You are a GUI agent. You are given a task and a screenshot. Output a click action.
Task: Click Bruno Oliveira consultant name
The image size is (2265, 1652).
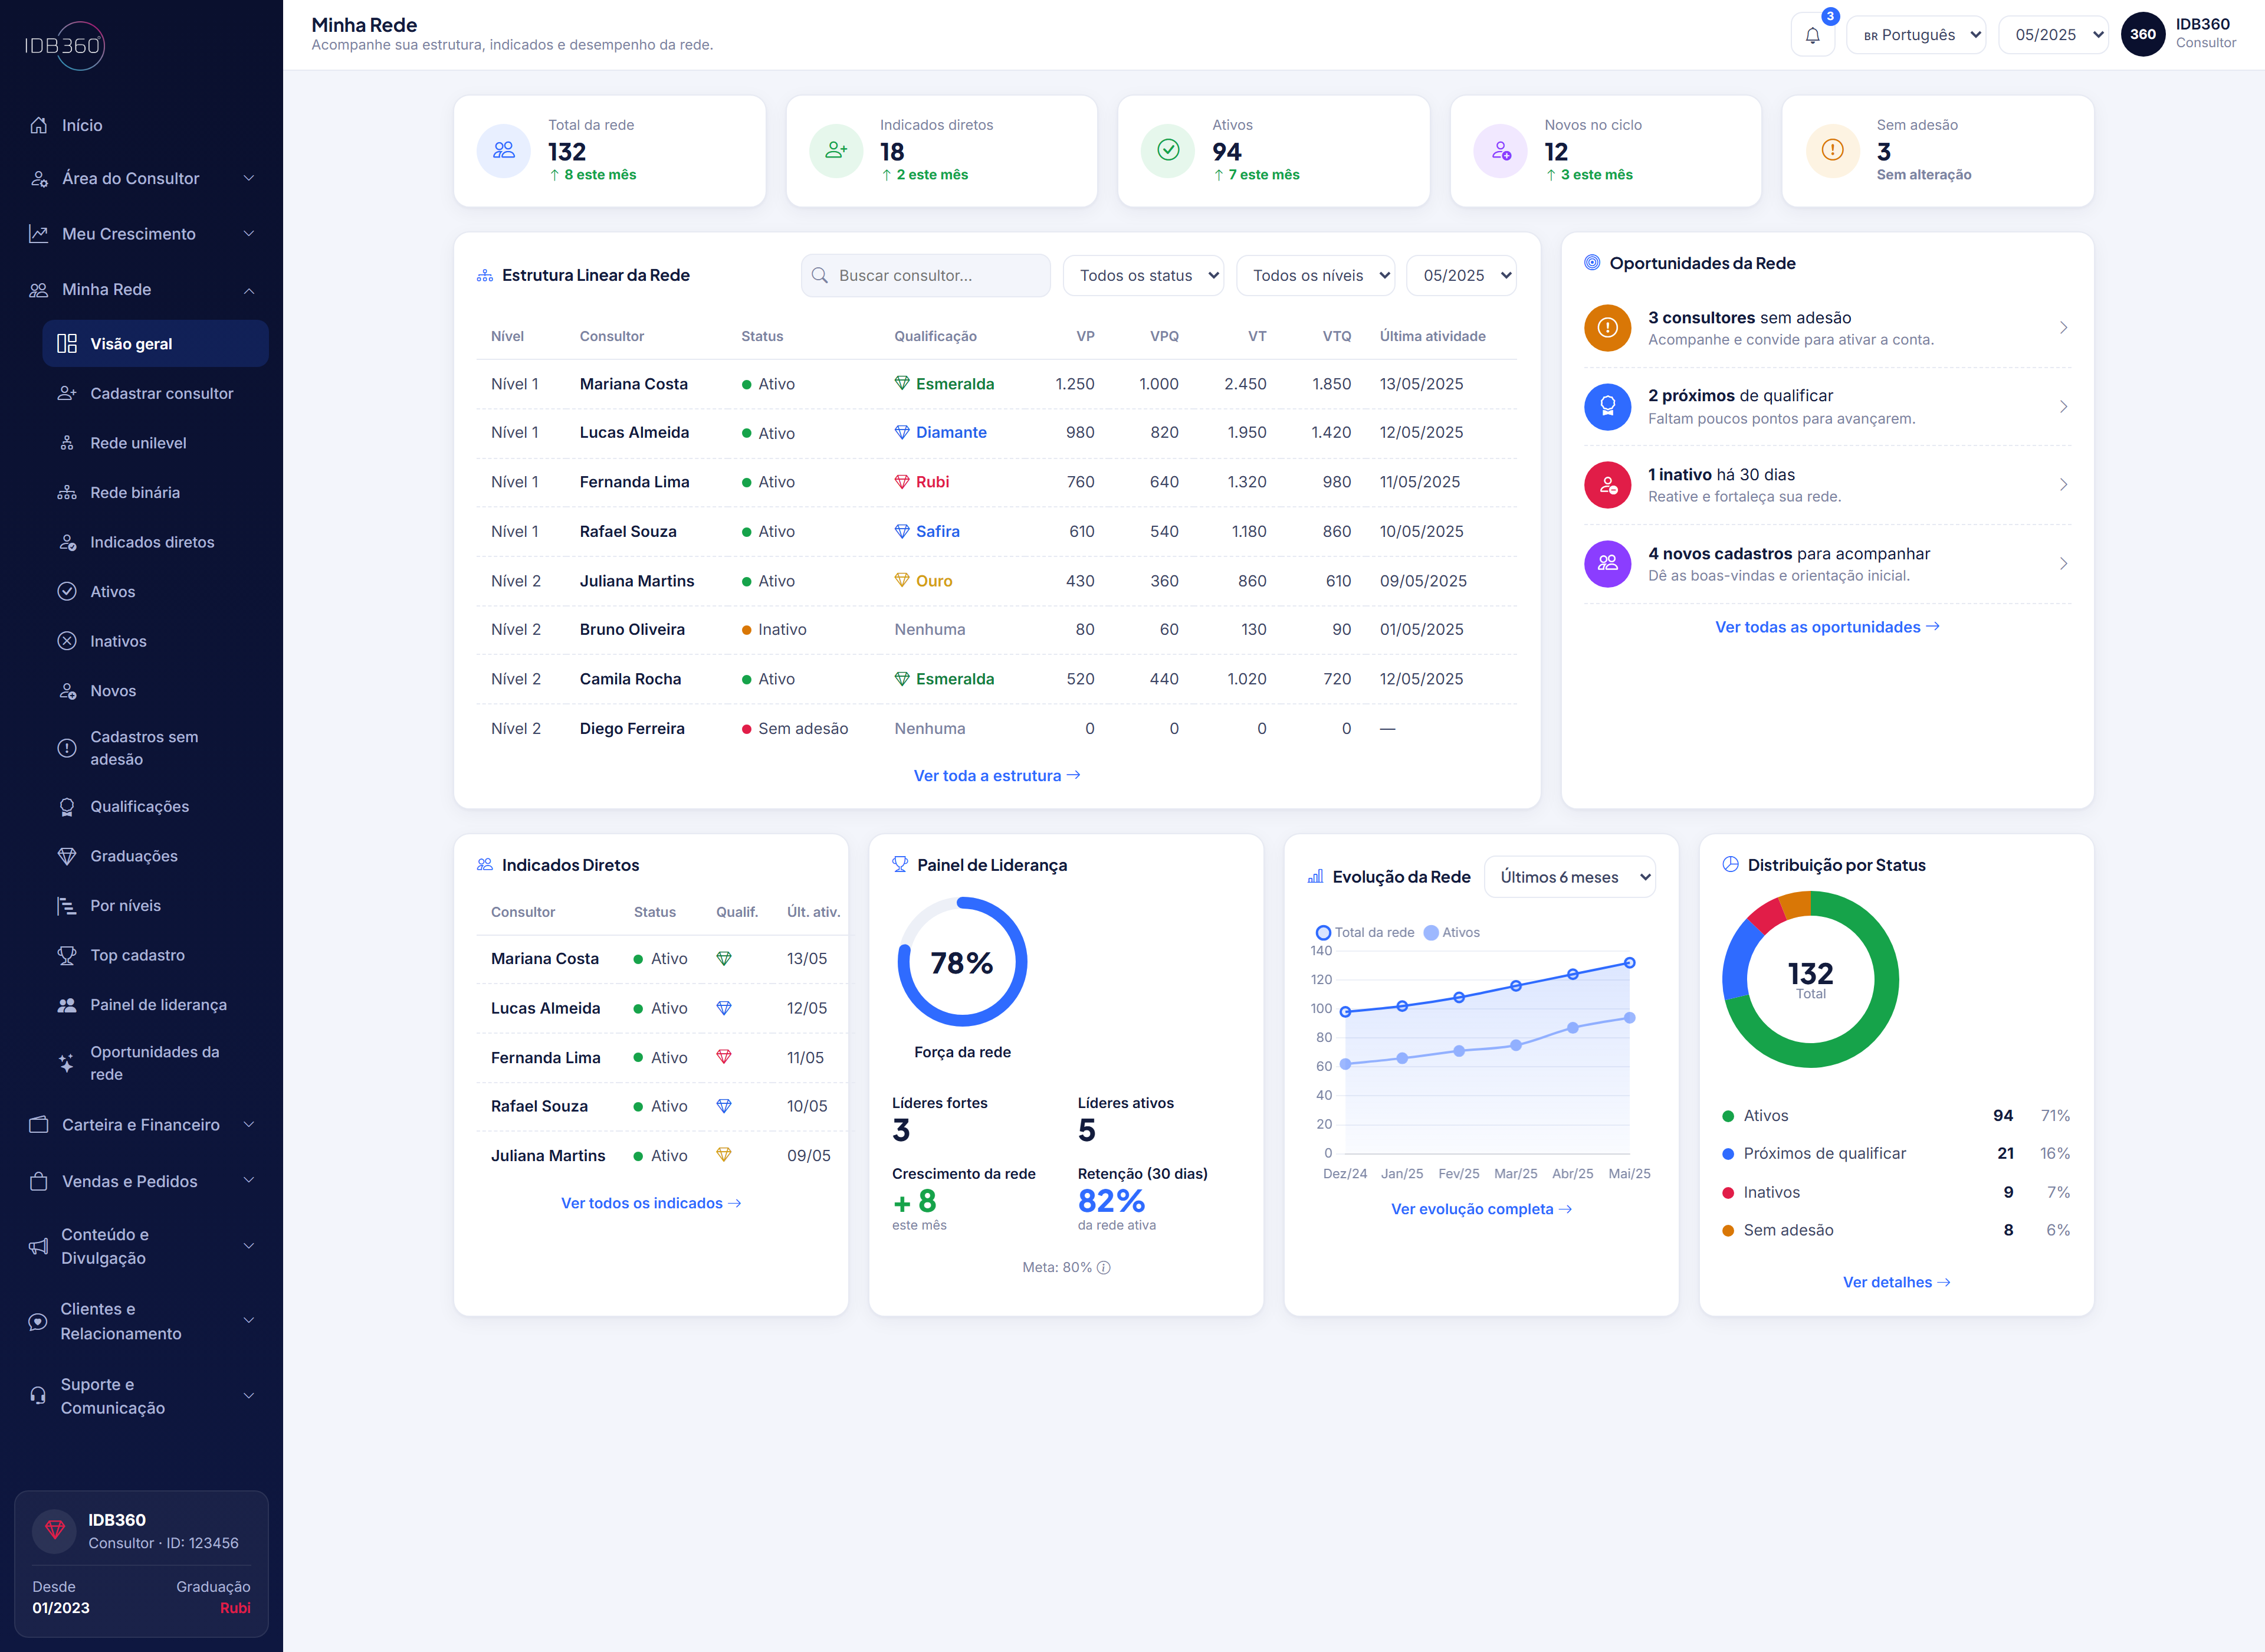coord(632,629)
